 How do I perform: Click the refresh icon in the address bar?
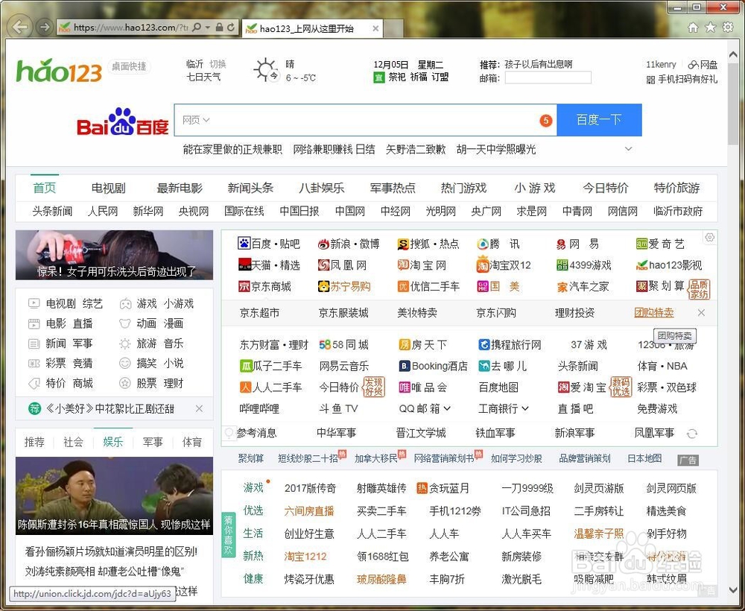pos(231,28)
